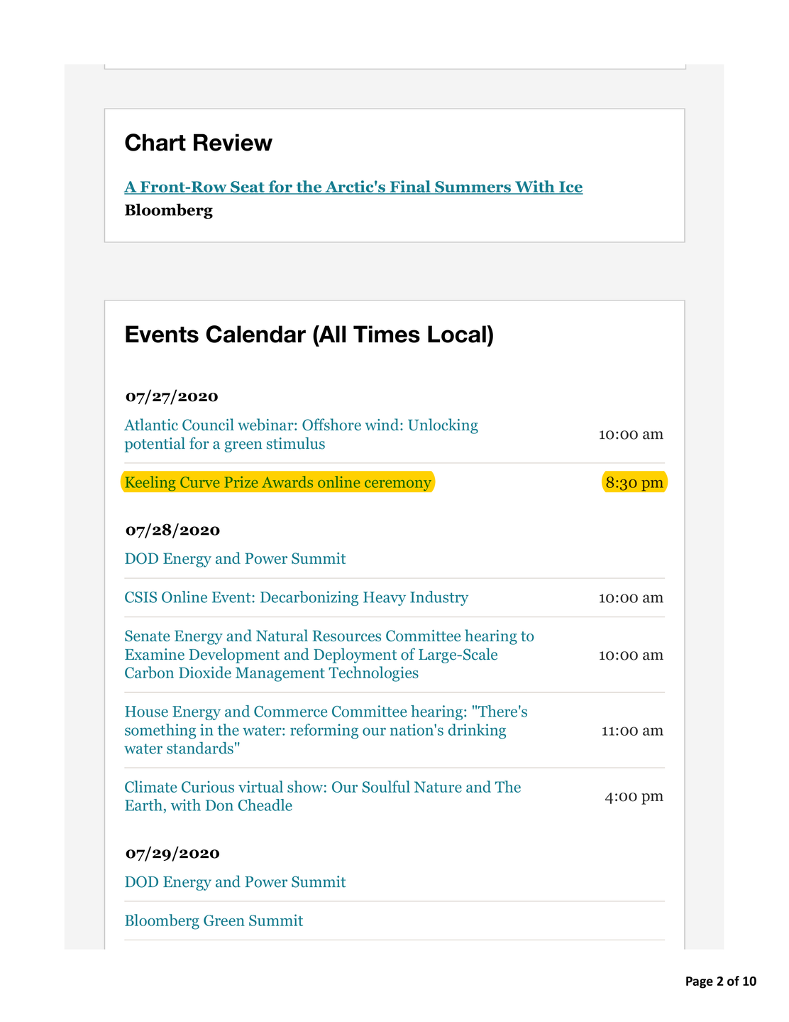This screenshot has height=1022, width=789.
Task: Open DOD Energy and Power Summit under 07/28/2020
Action: tap(235, 559)
